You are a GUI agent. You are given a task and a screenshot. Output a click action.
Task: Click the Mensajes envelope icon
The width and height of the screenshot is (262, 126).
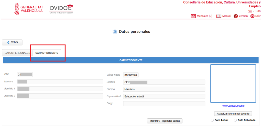click(x=193, y=16)
